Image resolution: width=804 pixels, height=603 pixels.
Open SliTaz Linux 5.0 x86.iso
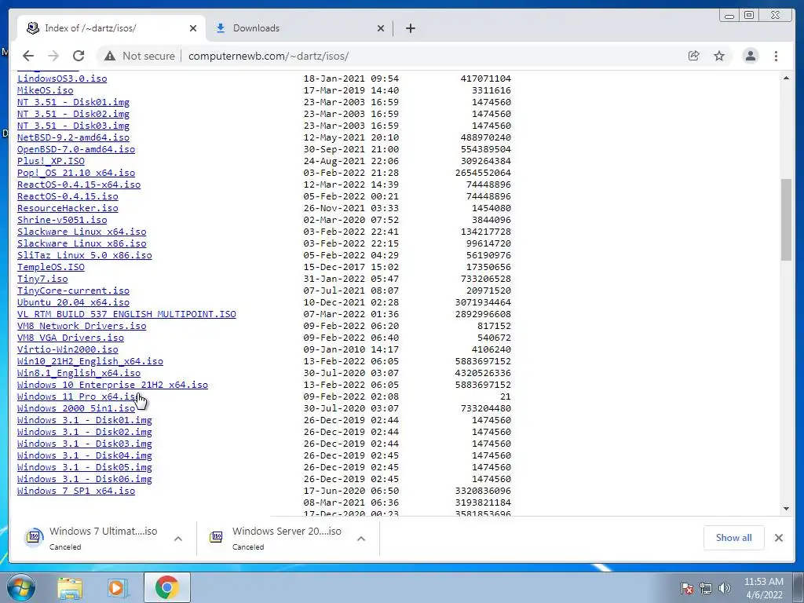[85, 255]
